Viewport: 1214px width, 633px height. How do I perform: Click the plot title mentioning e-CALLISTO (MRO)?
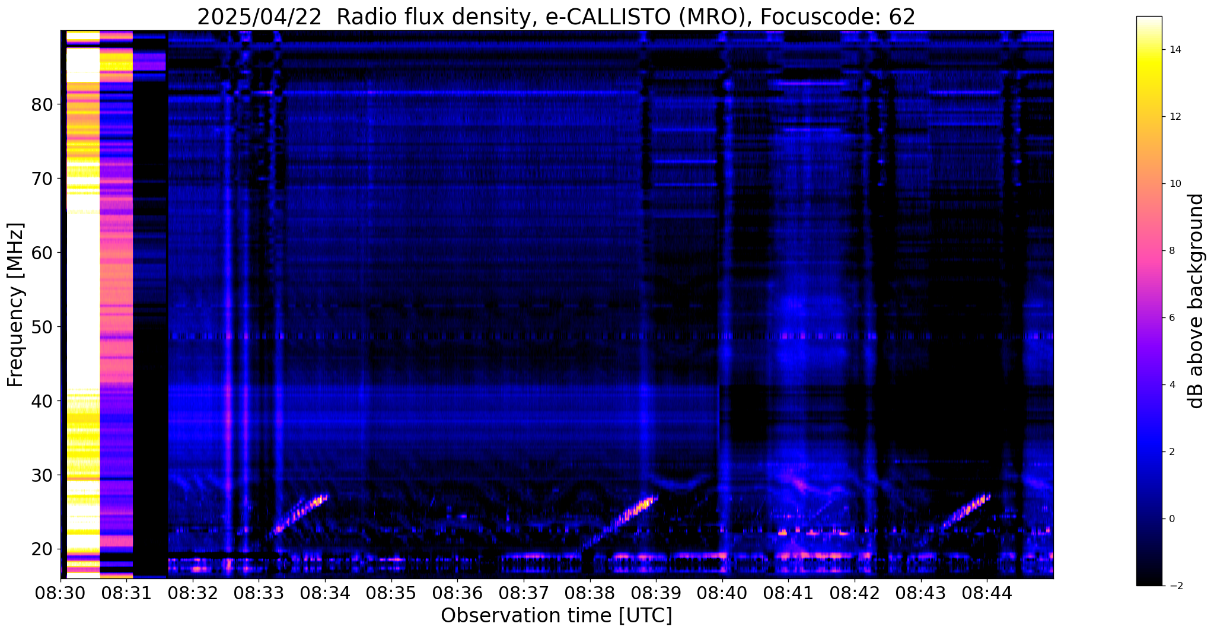click(x=556, y=17)
